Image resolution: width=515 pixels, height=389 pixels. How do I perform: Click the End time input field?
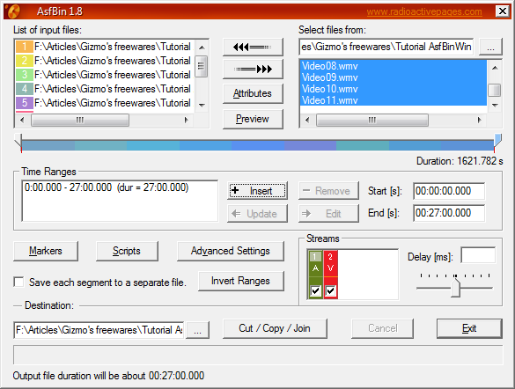coord(449,213)
